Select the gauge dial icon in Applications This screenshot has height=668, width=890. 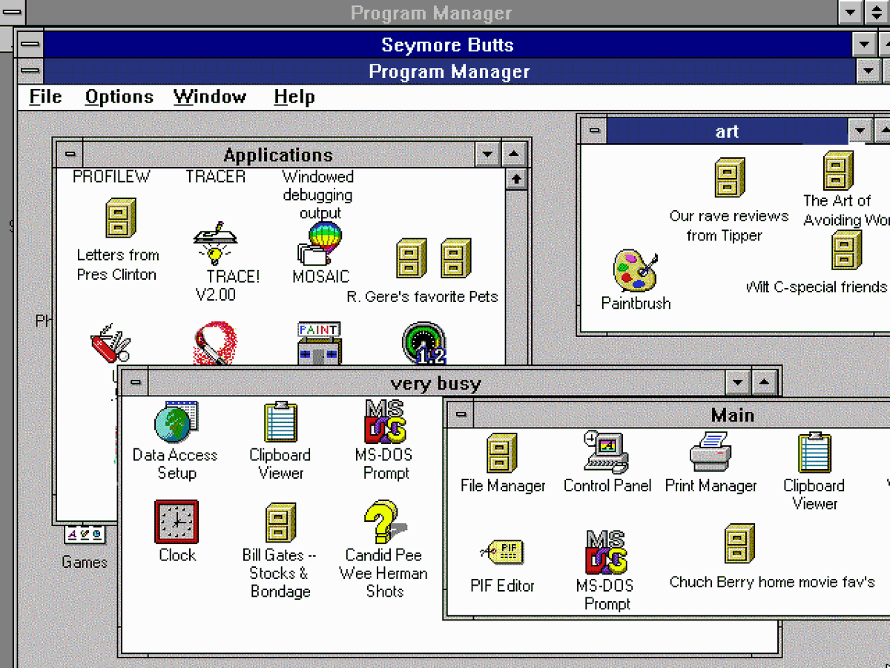point(424,343)
